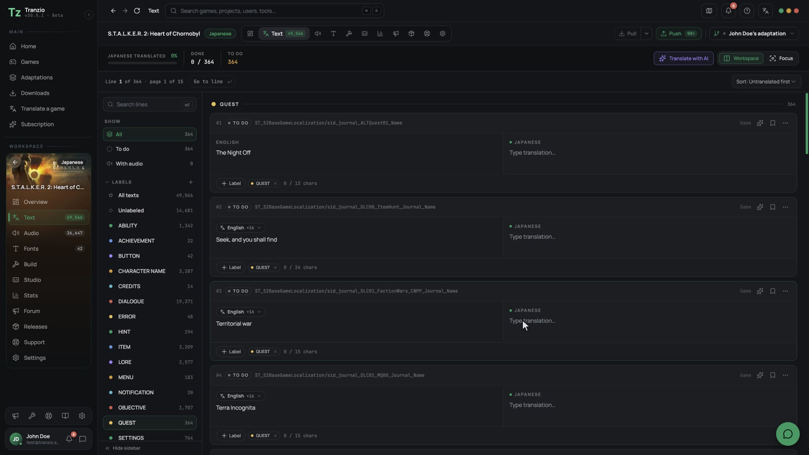Open project settings gear in top toolbar
The height and width of the screenshot is (455, 809).
pos(442,34)
